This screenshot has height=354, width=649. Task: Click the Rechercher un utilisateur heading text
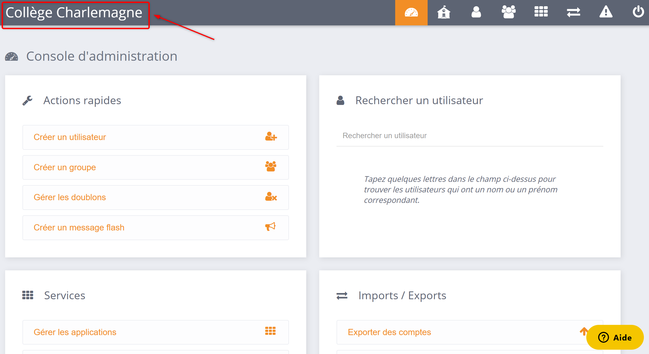[x=419, y=100]
